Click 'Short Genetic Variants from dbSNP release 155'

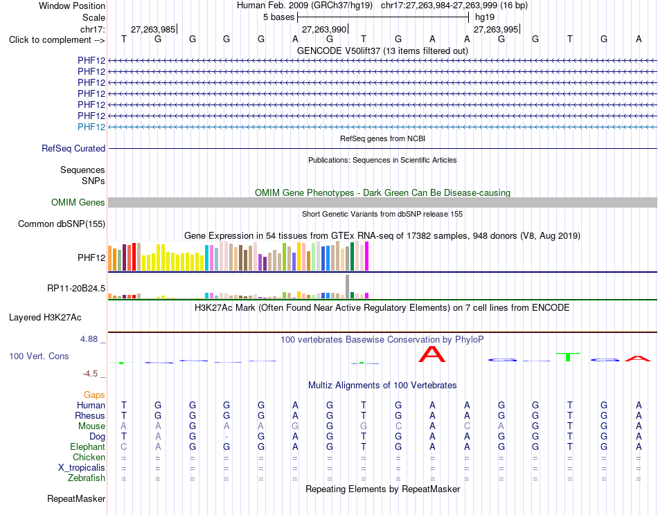pos(382,214)
